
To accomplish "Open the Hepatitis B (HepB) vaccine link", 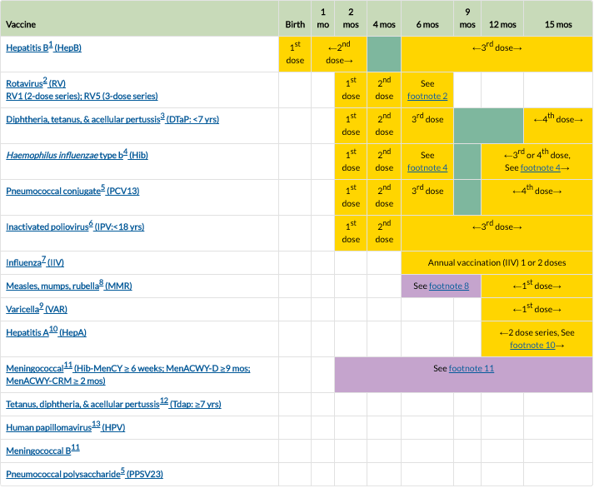I will (43, 48).
